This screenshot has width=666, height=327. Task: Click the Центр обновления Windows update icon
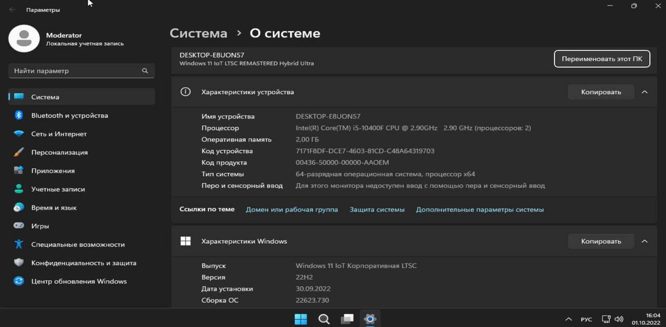coord(19,281)
